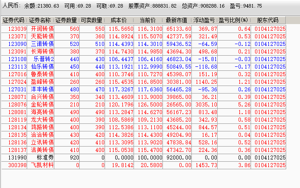Sort holdings by 浮动盈亏 column header
The image size is (300, 188).
tap(204, 20)
